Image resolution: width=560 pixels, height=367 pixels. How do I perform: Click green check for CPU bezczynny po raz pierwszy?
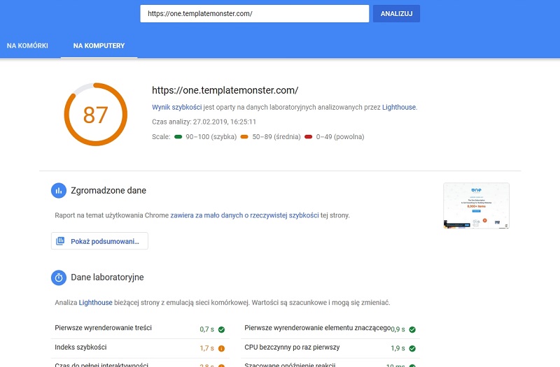[x=412, y=348]
